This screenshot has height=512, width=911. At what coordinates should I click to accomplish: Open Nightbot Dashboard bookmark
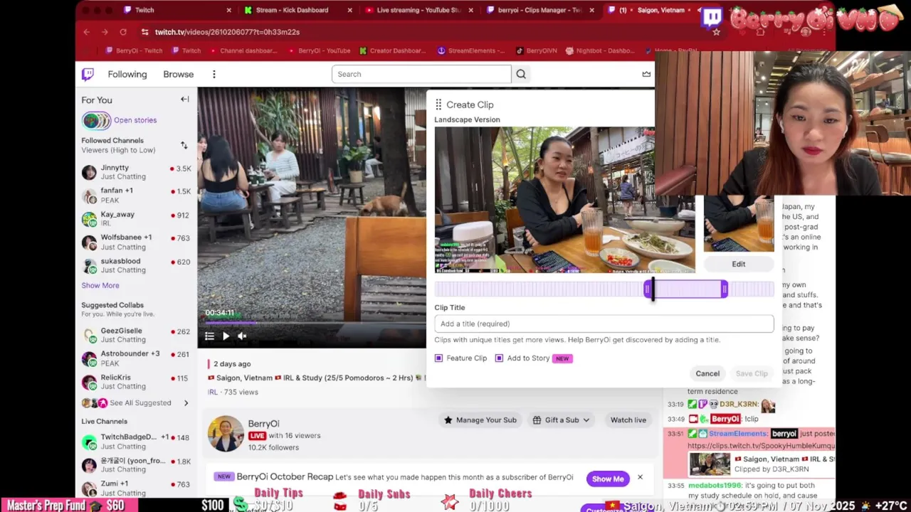[x=599, y=50]
